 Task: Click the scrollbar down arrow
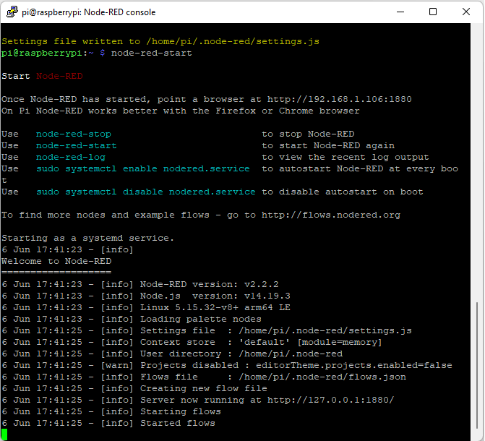478,434
